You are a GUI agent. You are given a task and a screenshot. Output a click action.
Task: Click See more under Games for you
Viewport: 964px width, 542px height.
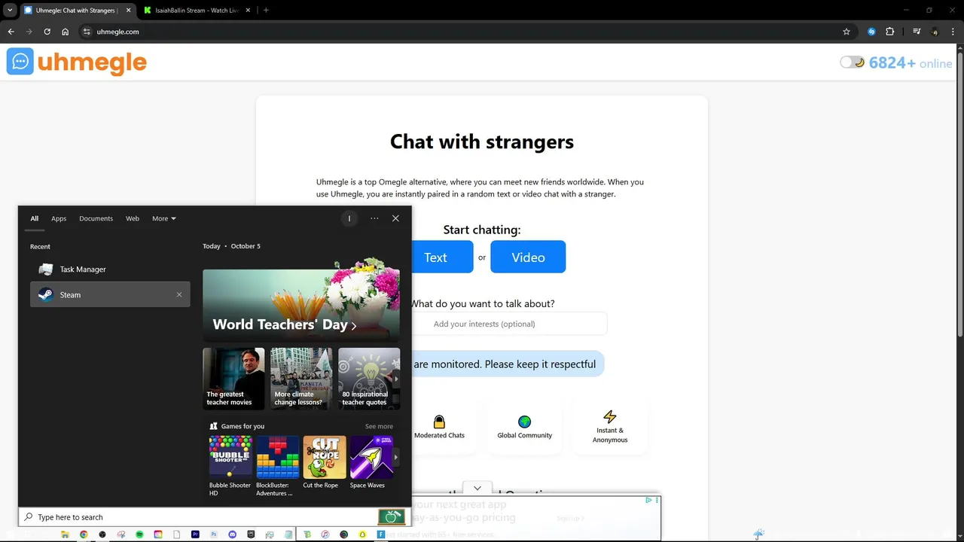pos(379,426)
